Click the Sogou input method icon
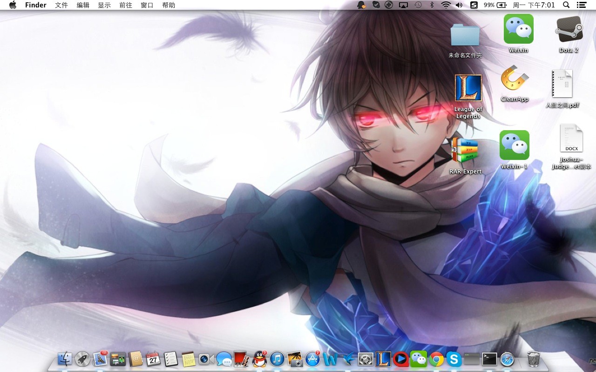 [474, 5]
